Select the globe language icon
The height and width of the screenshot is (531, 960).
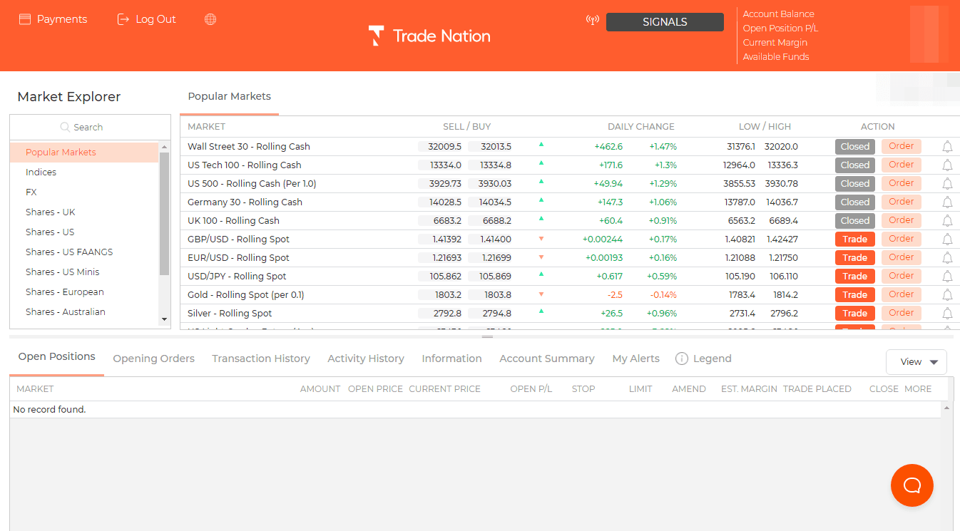[x=210, y=19]
